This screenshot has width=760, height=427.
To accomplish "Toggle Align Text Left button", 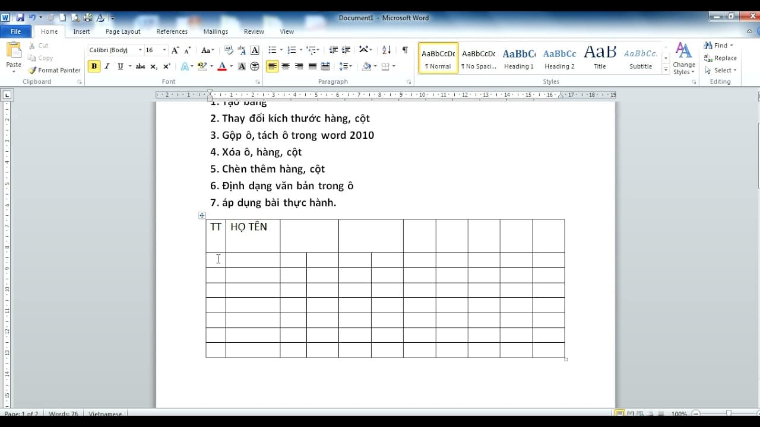I will point(273,66).
